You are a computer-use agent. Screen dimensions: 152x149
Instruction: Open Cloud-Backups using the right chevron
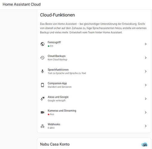146,58
